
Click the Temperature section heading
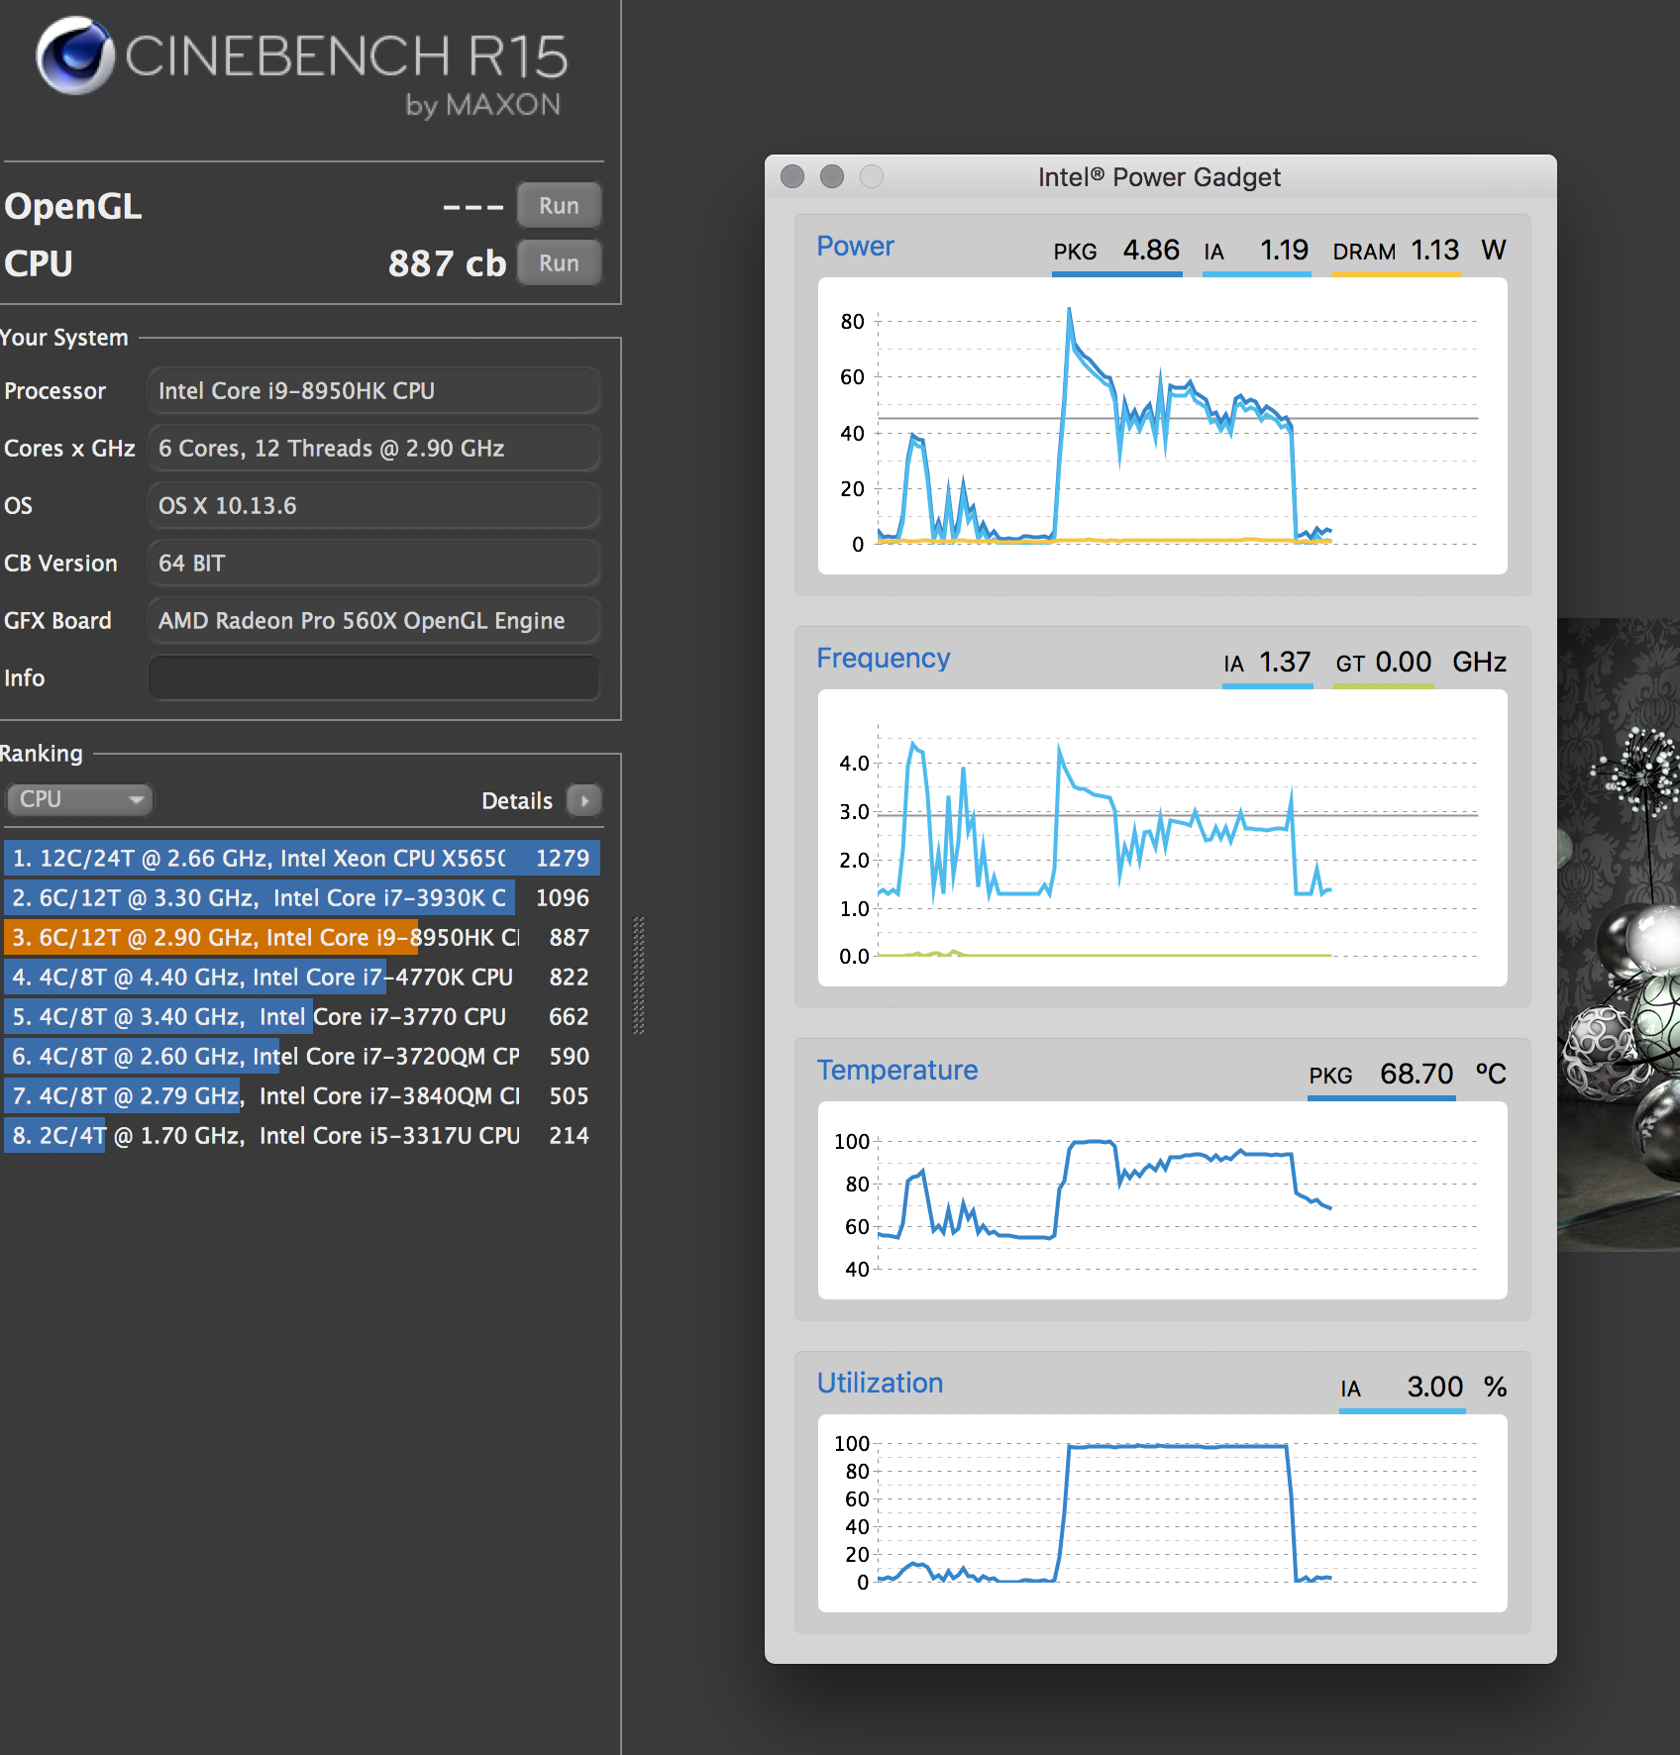[x=896, y=1071]
